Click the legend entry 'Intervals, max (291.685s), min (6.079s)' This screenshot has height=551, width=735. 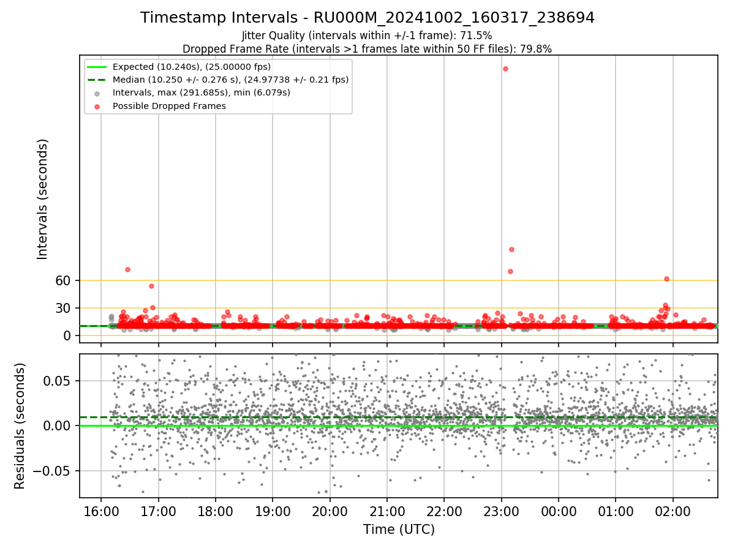[x=202, y=93]
